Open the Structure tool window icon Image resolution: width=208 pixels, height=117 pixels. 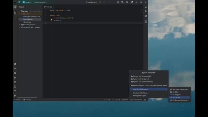tap(15, 13)
